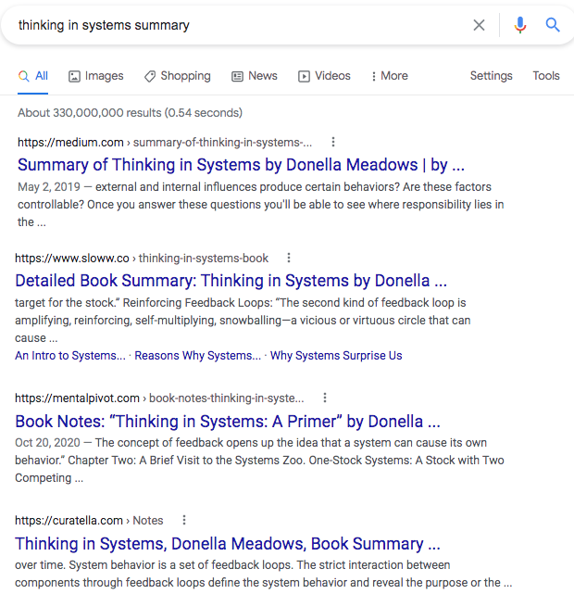Open 'Summary of Thinking in Systems' Medium result
This screenshot has width=574, height=594.
click(241, 165)
